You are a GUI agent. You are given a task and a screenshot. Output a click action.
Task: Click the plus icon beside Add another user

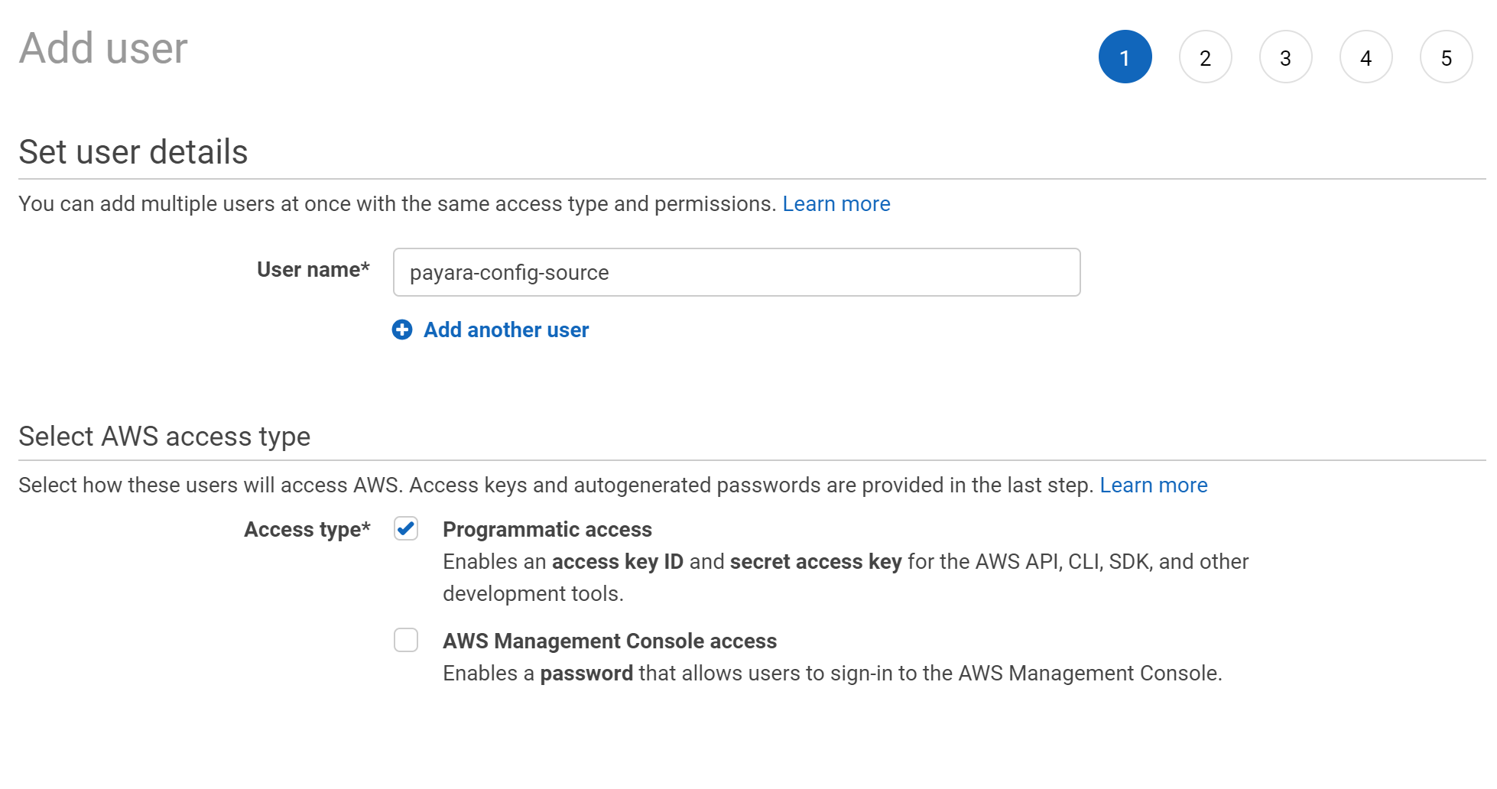tap(401, 330)
